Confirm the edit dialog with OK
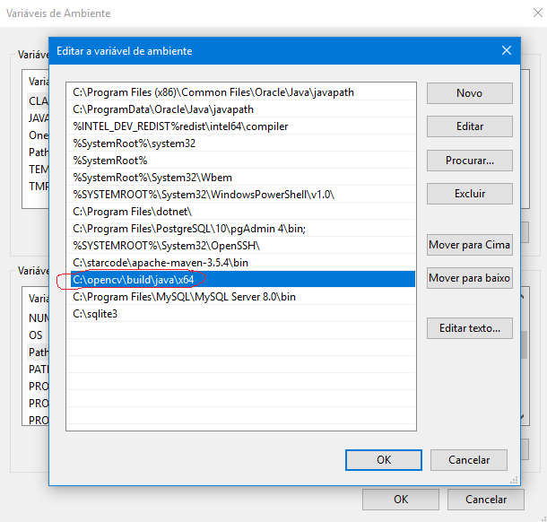The image size is (547, 522). click(x=383, y=460)
